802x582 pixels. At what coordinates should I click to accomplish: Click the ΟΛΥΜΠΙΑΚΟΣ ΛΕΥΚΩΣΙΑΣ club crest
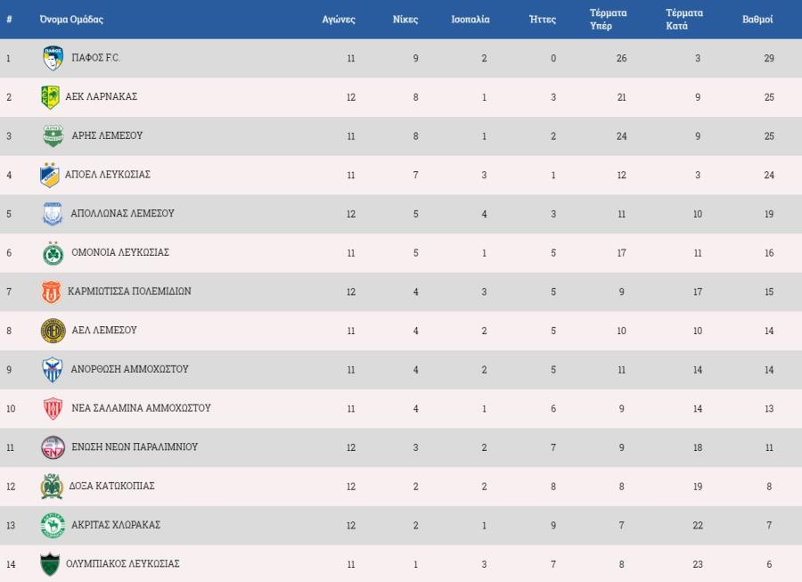coord(50,564)
